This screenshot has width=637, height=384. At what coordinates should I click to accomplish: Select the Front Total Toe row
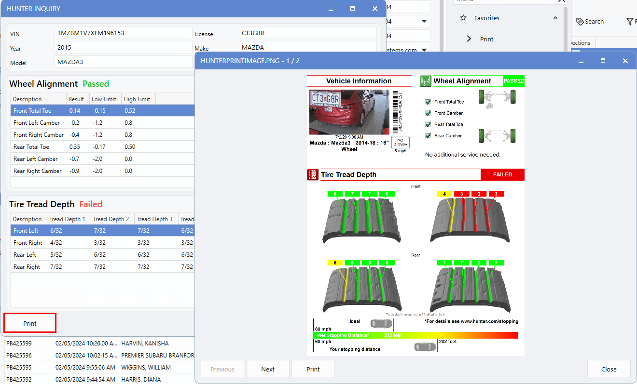102,110
